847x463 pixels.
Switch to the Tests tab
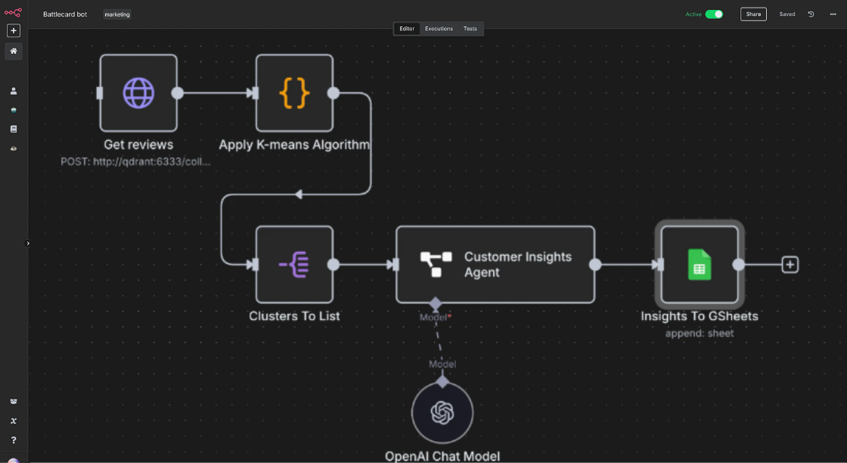tap(470, 29)
